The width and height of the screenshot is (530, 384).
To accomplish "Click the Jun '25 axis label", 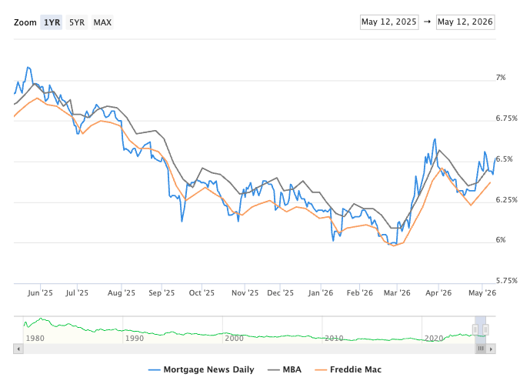I will click(40, 292).
